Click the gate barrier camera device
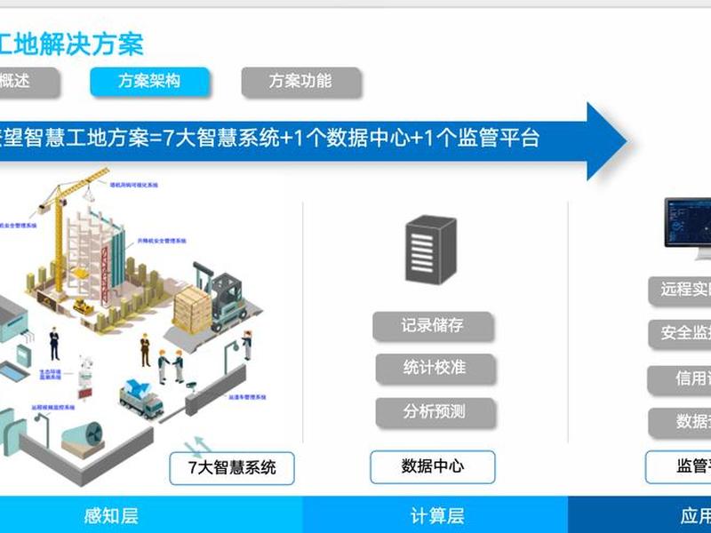 point(191,386)
